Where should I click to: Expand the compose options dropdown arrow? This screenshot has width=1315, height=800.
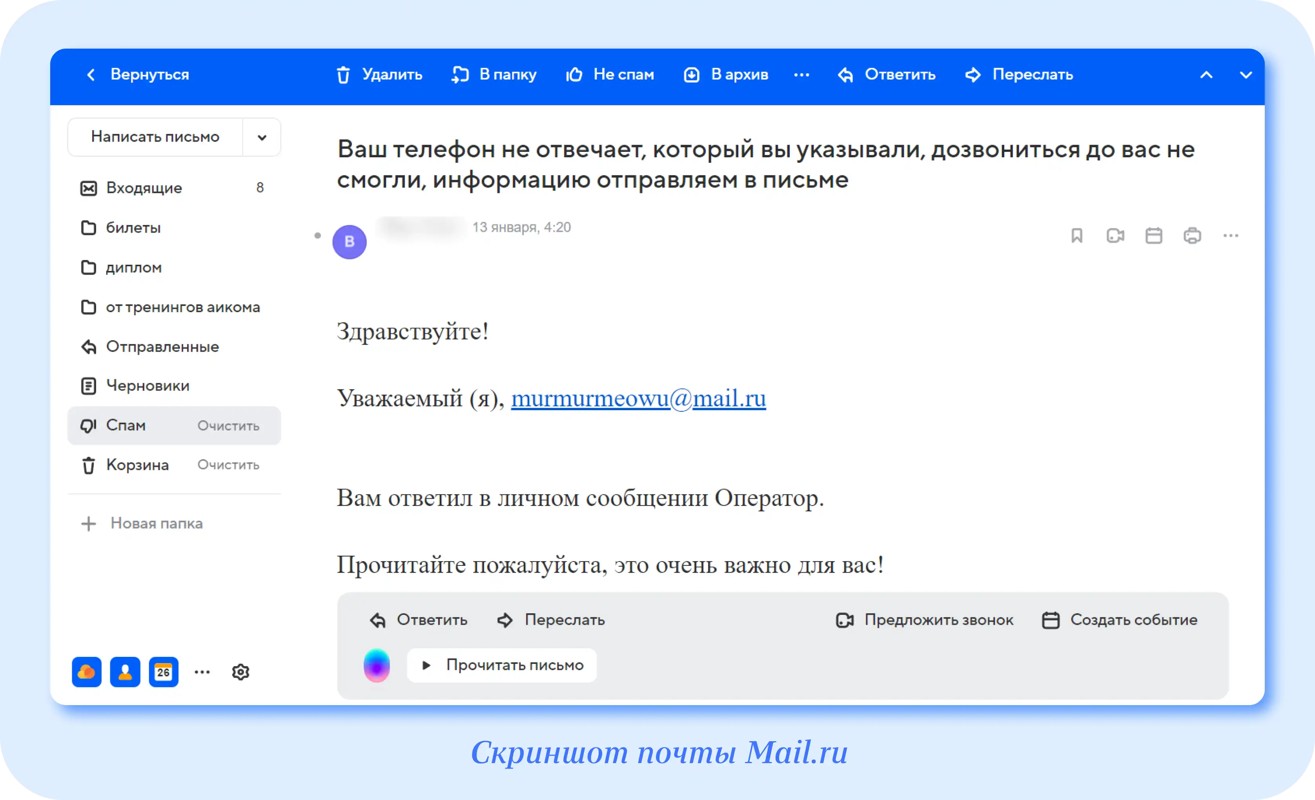pyautogui.click(x=262, y=138)
